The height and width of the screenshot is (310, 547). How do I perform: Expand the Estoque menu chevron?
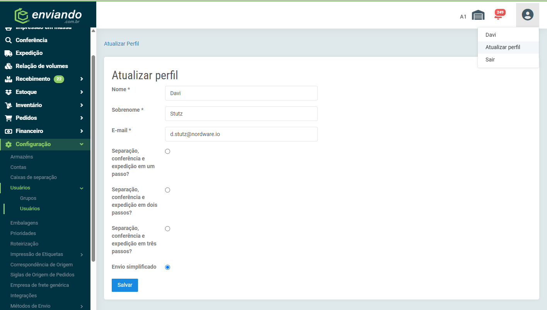[x=82, y=92]
